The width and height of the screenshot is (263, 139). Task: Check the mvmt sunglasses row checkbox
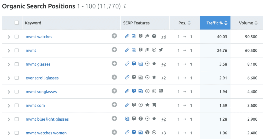coord(17,91)
